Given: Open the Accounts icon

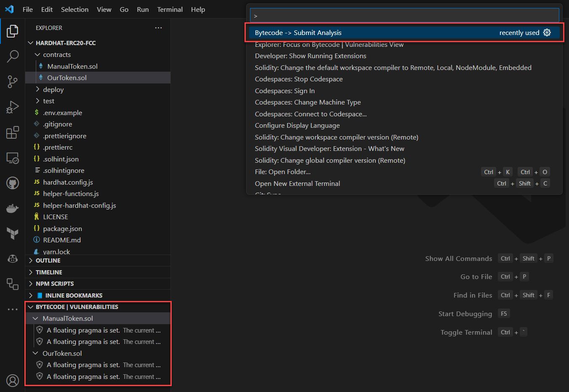Looking at the screenshot, I should (x=13, y=381).
